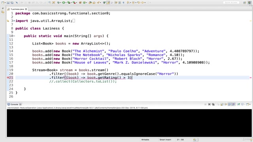Go to Next Annotation icon

point(128,3)
